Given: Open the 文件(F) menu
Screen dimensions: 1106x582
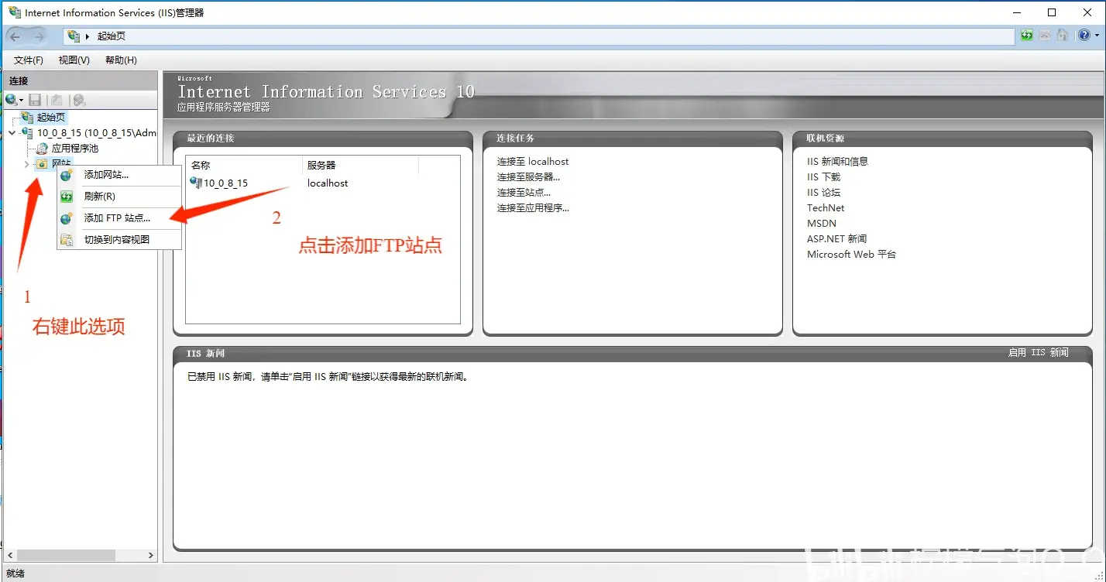Looking at the screenshot, I should pos(29,60).
